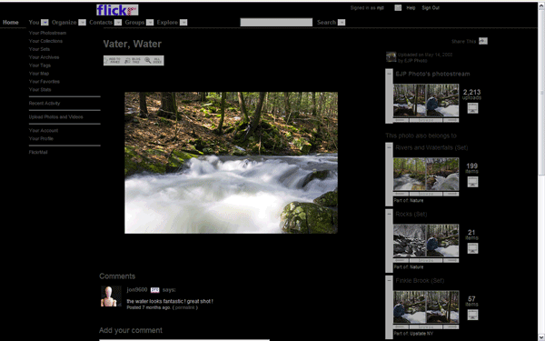Open the Groups dropdown arrow
The width and height of the screenshot is (545, 341).
tap(150, 22)
